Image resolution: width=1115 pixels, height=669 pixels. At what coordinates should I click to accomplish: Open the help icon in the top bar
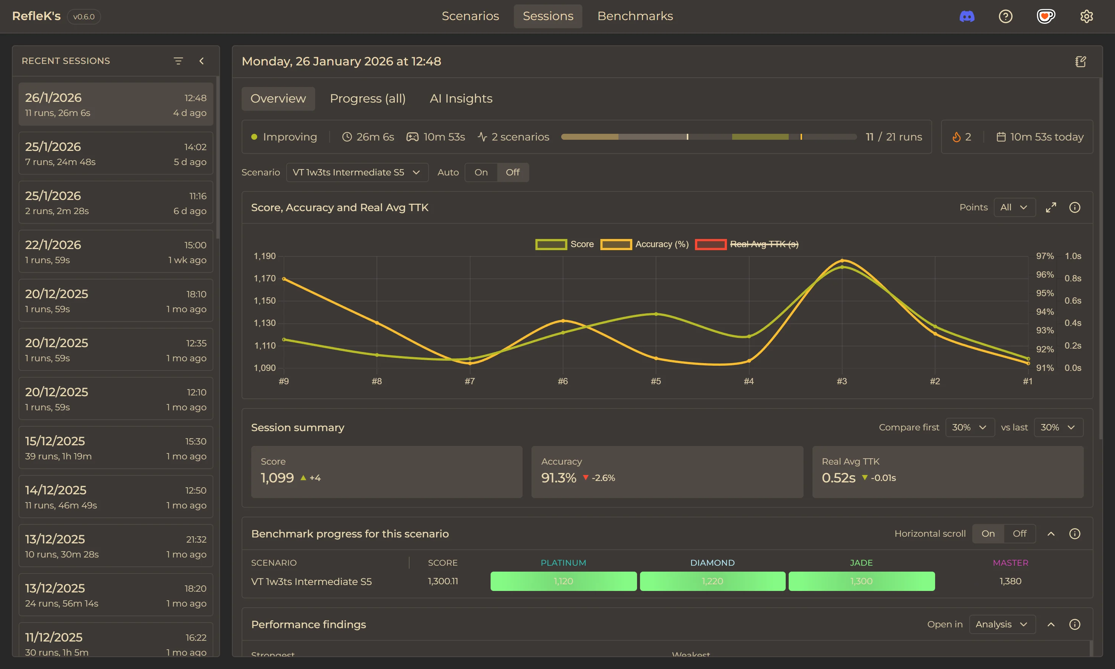[x=1006, y=16]
